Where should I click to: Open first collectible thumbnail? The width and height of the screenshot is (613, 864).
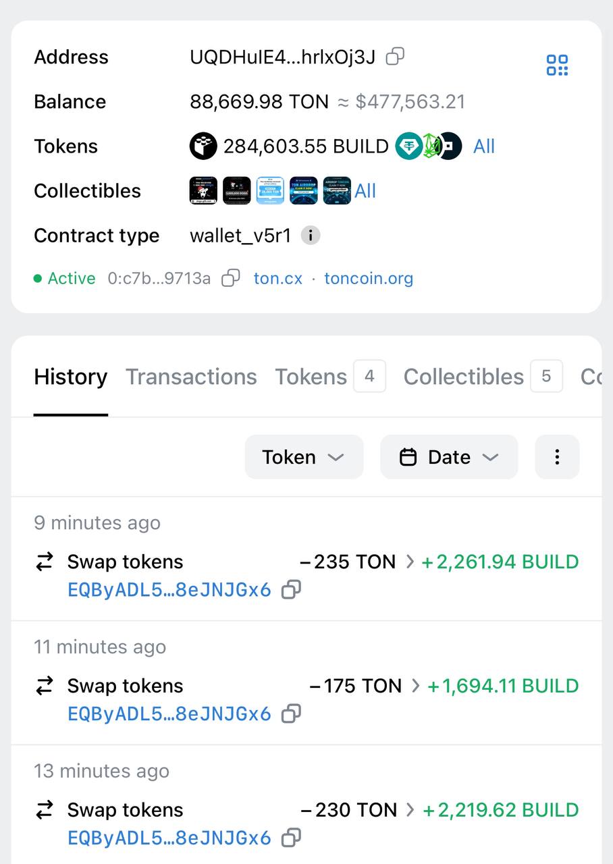click(x=203, y=190)
